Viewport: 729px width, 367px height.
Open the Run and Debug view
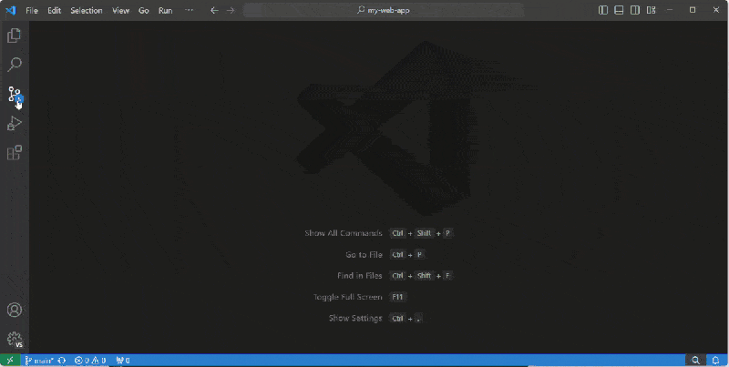point(15,124)
